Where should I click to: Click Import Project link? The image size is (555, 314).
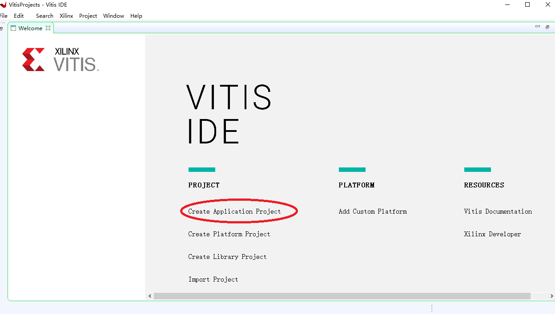click(213, 279)
